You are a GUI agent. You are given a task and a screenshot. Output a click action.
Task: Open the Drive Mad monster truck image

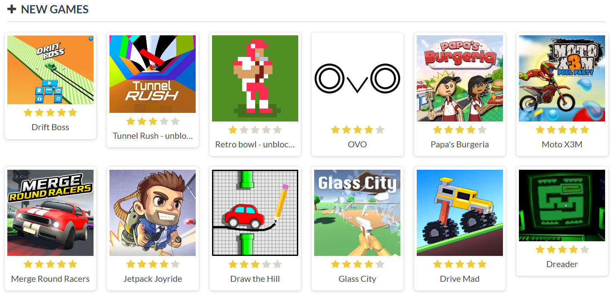pos(460,213)
